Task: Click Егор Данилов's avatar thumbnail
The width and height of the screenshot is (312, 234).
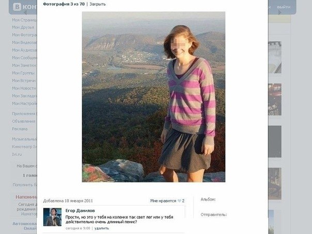Action: click(52, 217)
